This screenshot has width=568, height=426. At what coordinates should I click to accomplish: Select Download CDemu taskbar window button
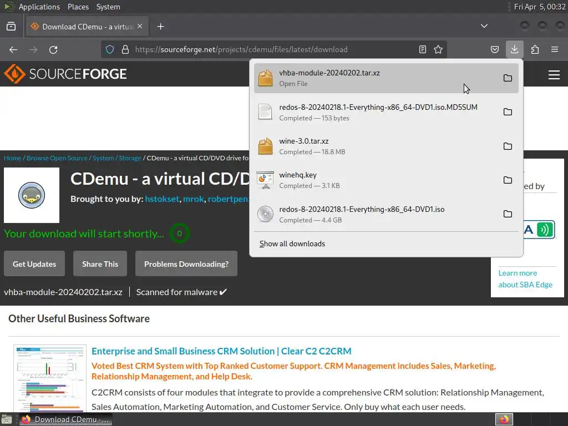(x=65, y=419)
